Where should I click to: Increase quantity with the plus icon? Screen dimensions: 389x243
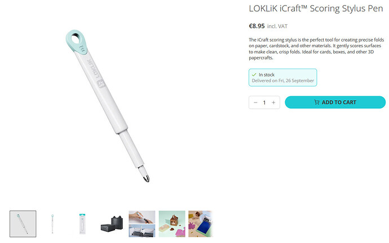(x=273, y=102)
